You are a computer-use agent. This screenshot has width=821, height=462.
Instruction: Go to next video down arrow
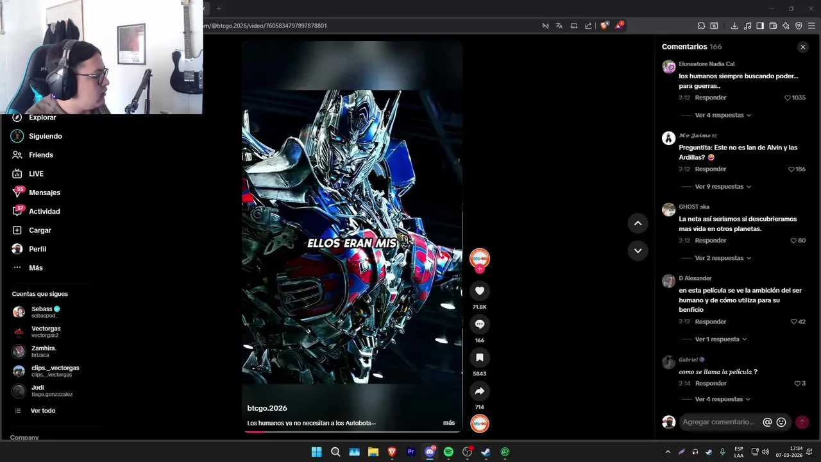pos(638,251)
